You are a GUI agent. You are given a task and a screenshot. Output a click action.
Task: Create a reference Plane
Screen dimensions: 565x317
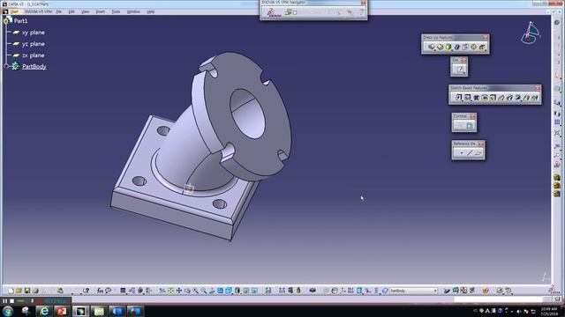[x=478, y=153]
